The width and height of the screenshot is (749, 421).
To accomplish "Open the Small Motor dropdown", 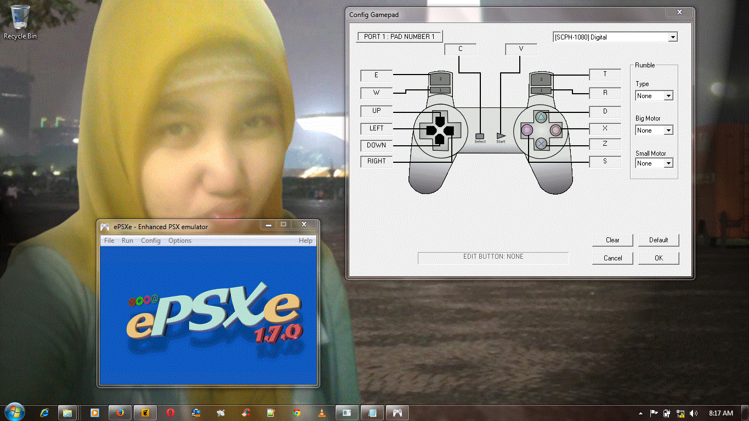I will click(654, 163).
